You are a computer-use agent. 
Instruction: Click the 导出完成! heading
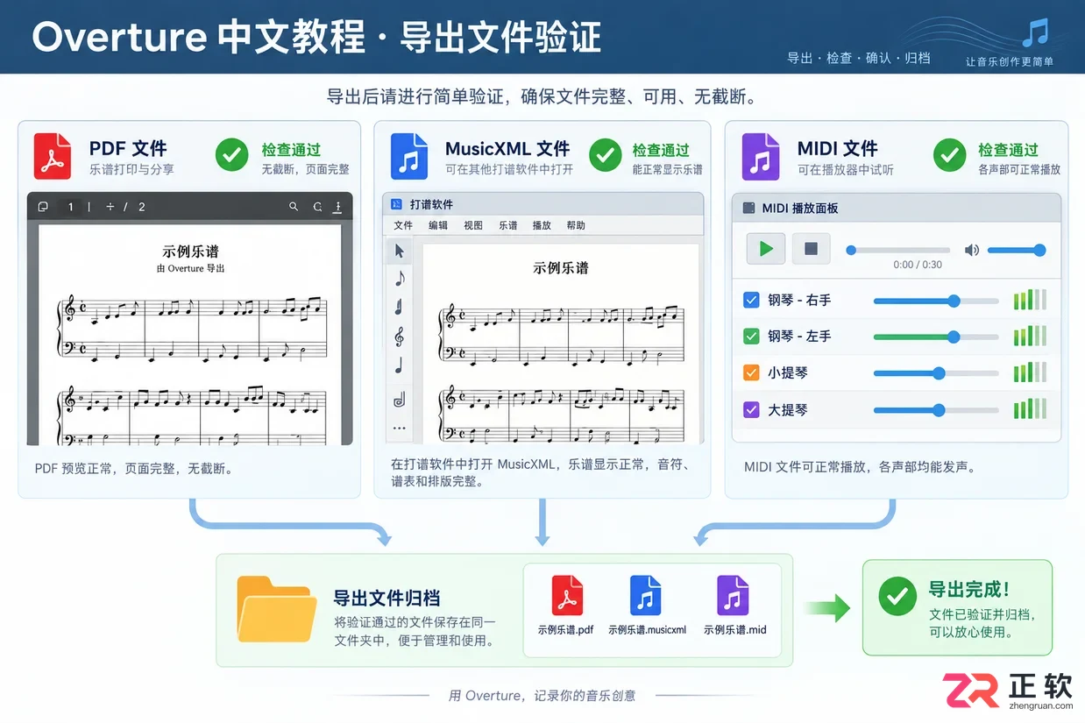click(968, 590)
